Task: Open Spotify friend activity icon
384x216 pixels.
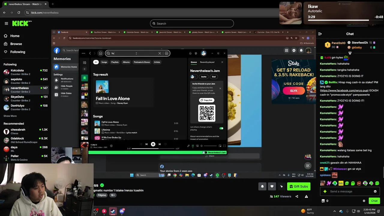Action: 196,53
